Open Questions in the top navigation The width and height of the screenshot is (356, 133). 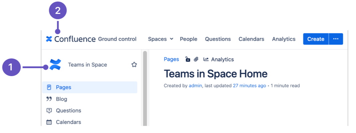tap(218, 39)
